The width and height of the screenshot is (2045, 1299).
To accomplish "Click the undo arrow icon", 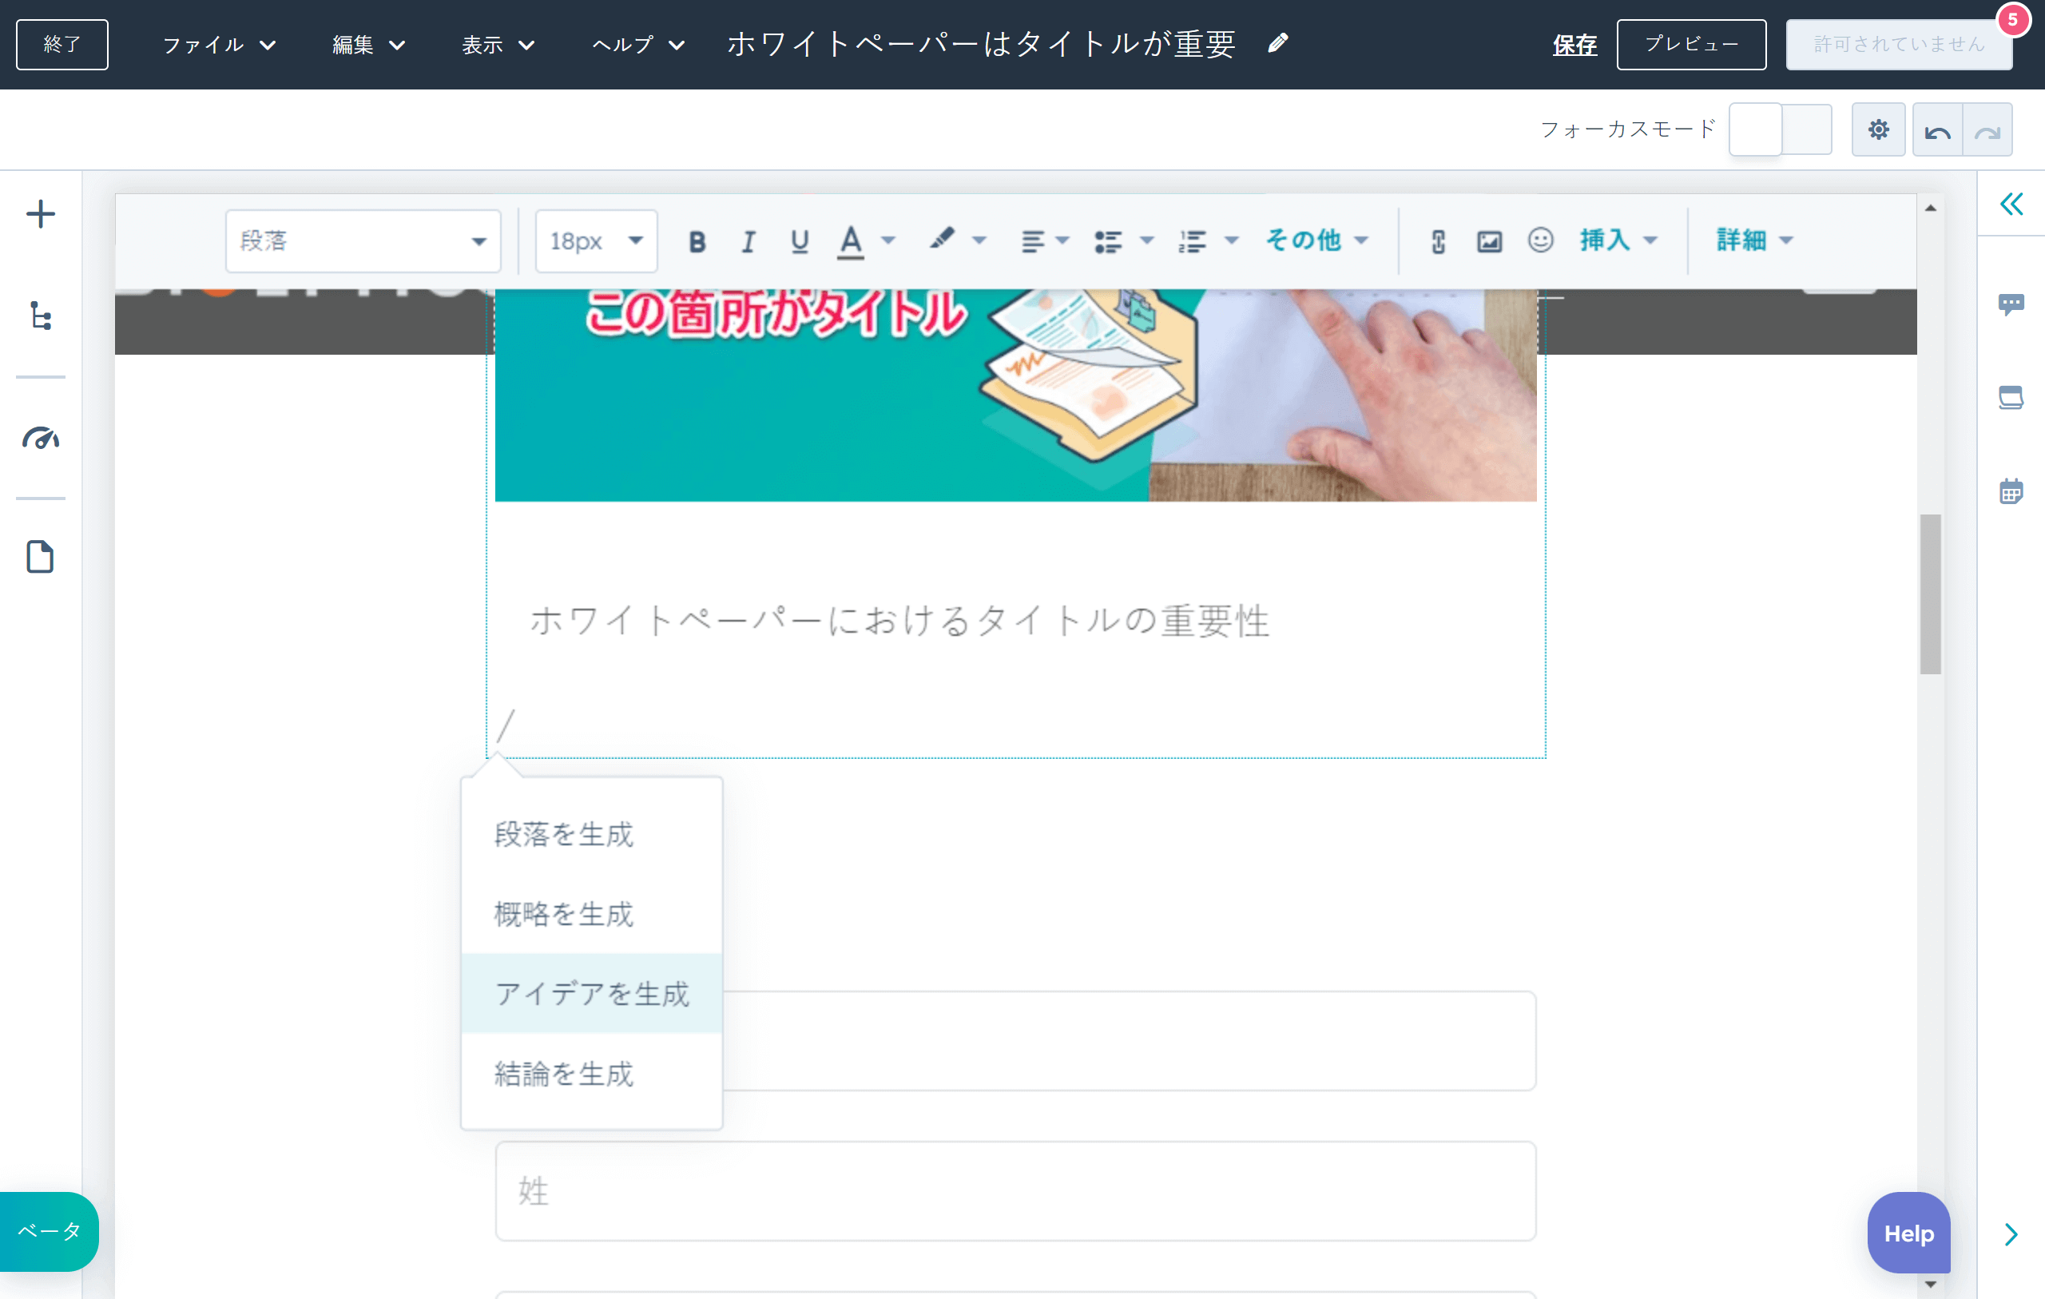I will pos(1938,131).
